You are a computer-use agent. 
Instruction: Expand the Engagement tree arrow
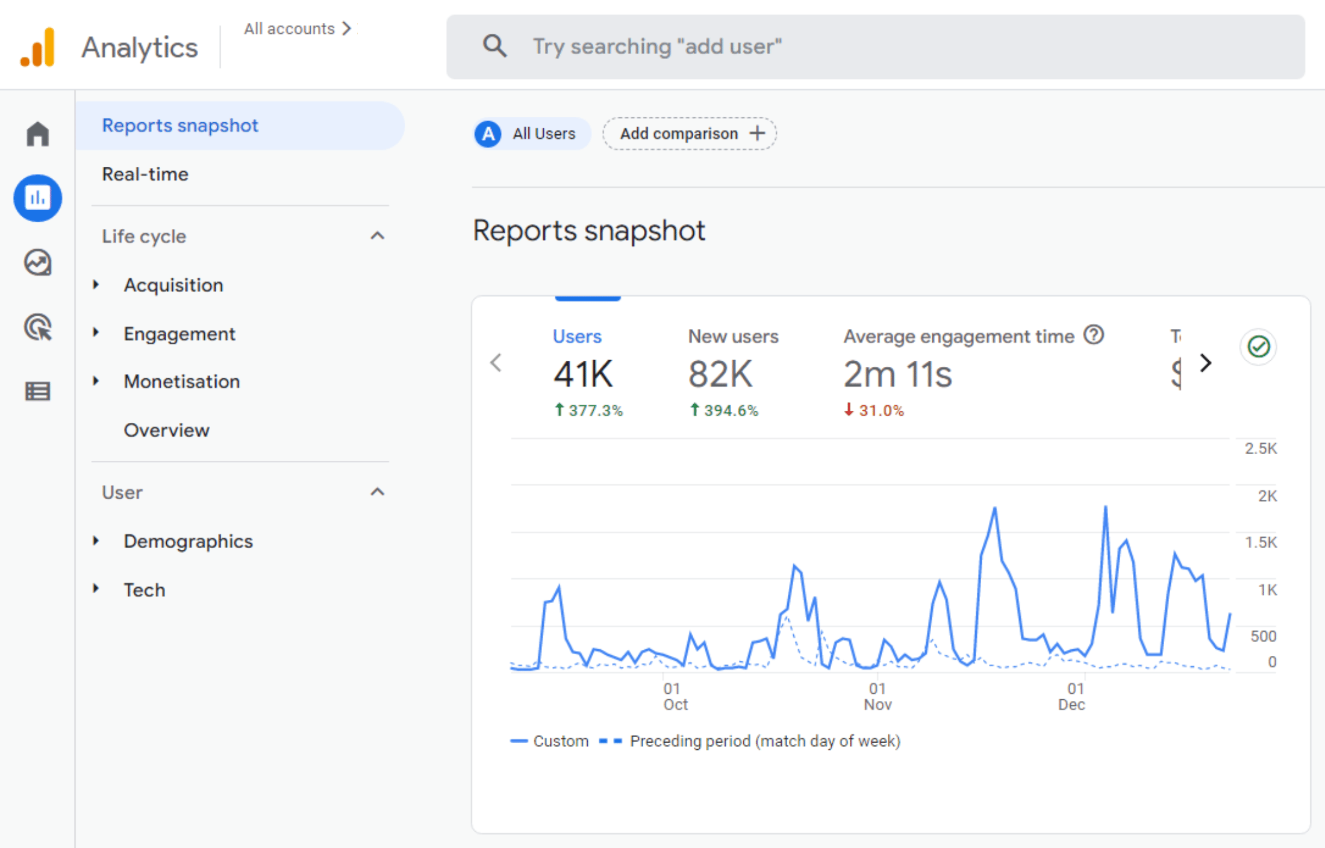tap(96, 332)
